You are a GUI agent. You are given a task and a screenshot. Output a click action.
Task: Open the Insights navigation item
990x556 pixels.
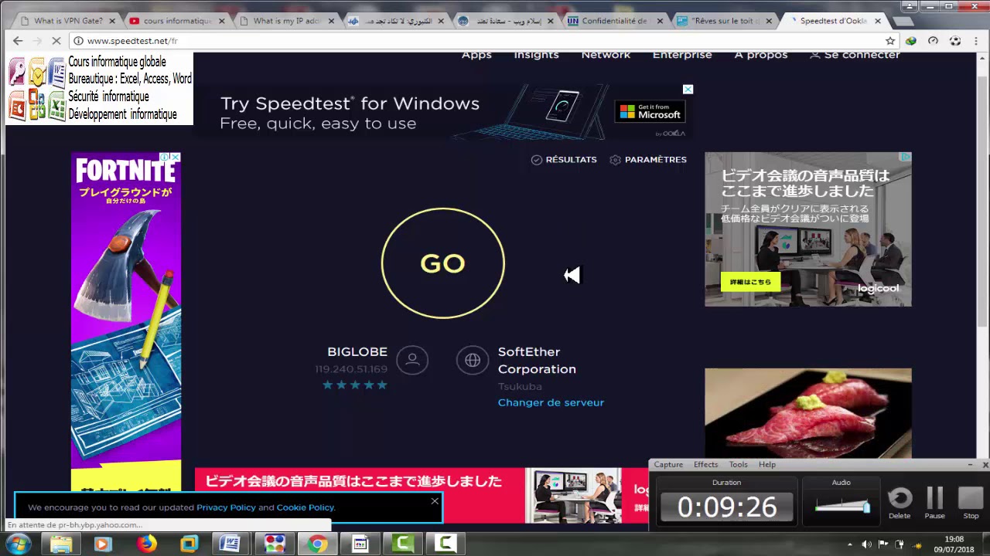536,55
